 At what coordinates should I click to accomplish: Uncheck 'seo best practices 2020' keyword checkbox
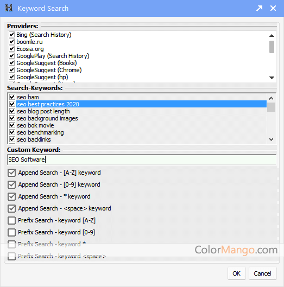tap(12, 104)
